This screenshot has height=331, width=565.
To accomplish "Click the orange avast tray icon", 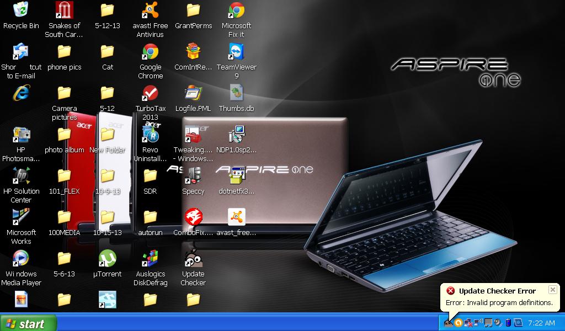I will point(459,323).
